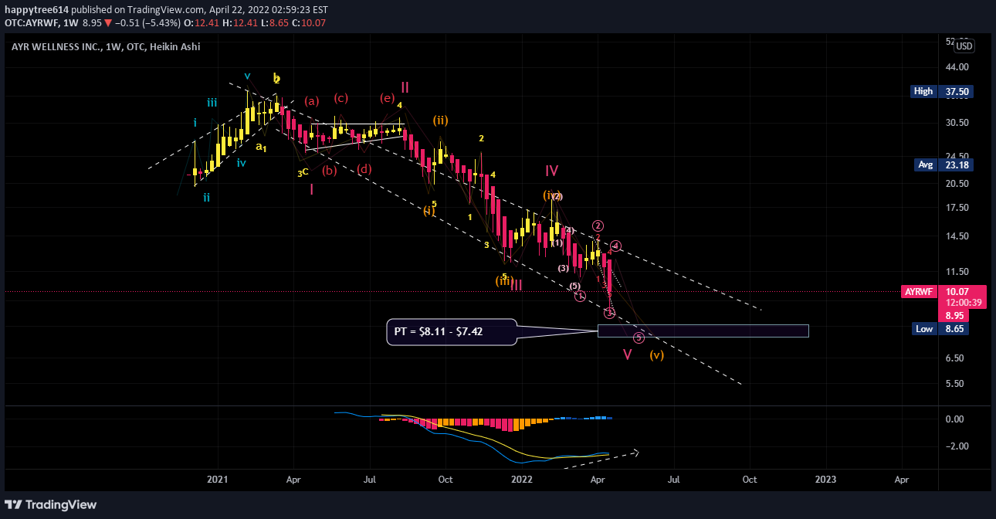Screen dimensions: 996x519
Task: Select the orange (v) wave label
Action: [x=656, y=355]
